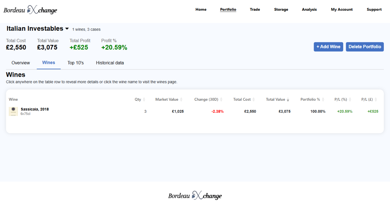Open Support navigation item
Image resolution: width=390 pixels, height=204 pixels.
(374, 10)
